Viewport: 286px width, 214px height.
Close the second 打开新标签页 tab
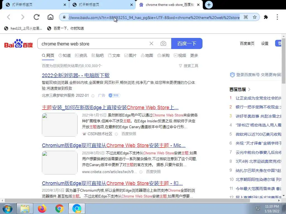click(132, 5)
